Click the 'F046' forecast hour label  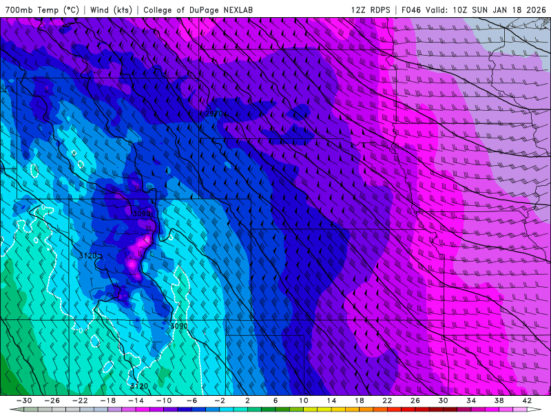click(x=410, y=10)
